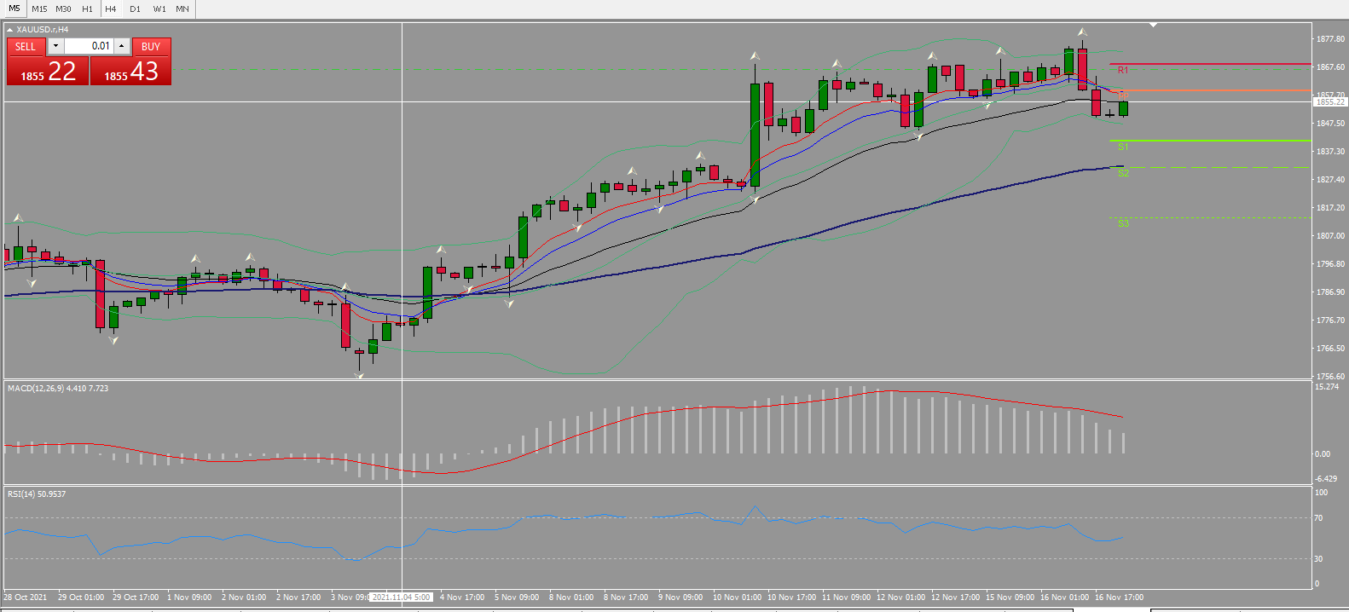Switch chart to M5 timeframe
The image size is (1349, 612).
pos(14,9)
